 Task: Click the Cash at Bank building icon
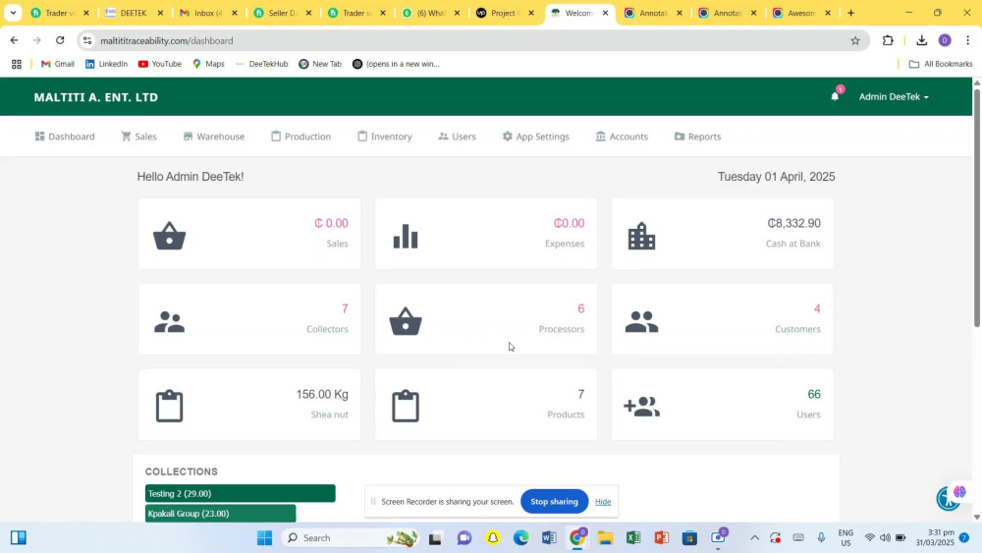point(641,236)
